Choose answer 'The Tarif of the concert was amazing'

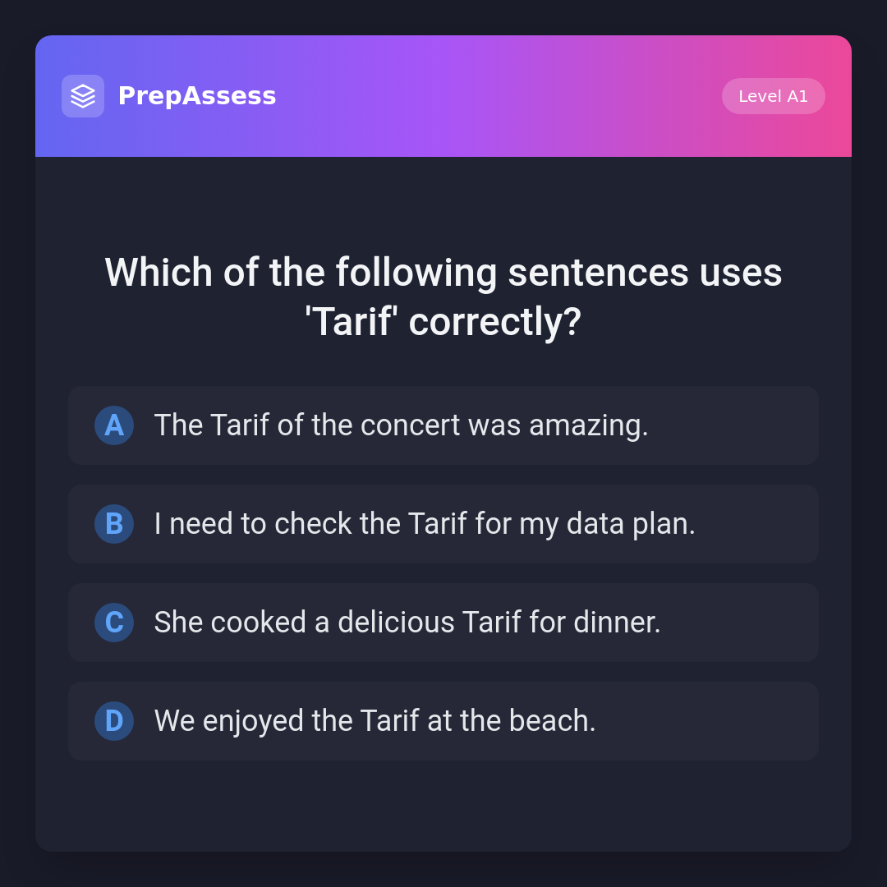[443, 425]
